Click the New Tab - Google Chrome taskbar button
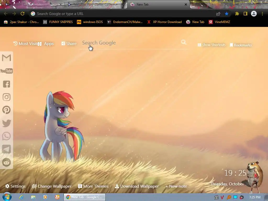Screen dimensions: 268x201 tap(85, 197)
